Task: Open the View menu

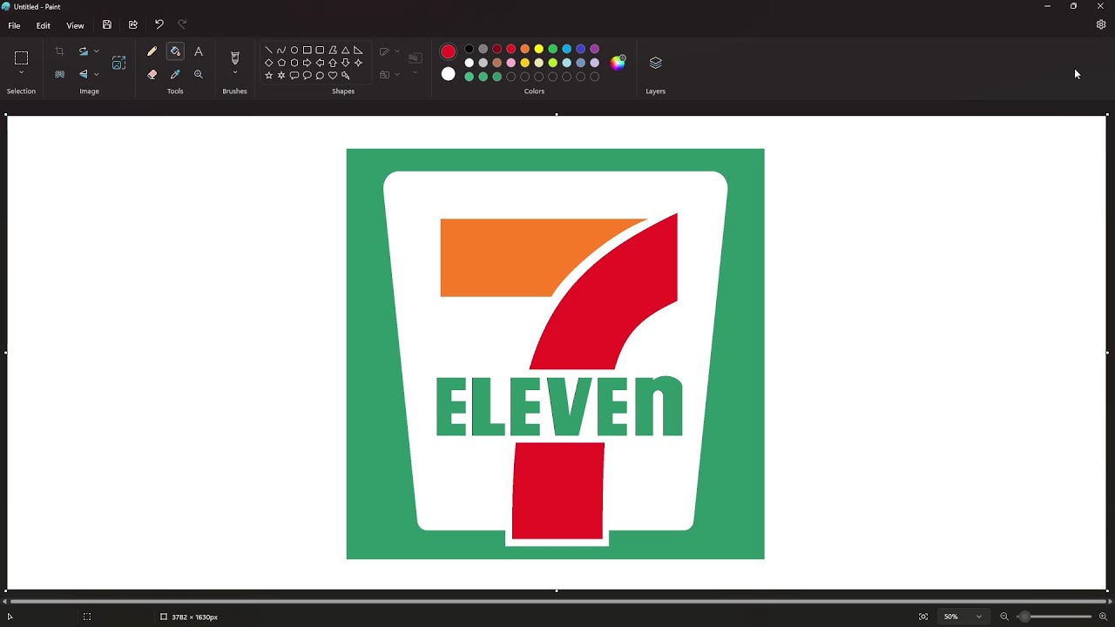Action: pyautogui.click(x=75, y=25)
